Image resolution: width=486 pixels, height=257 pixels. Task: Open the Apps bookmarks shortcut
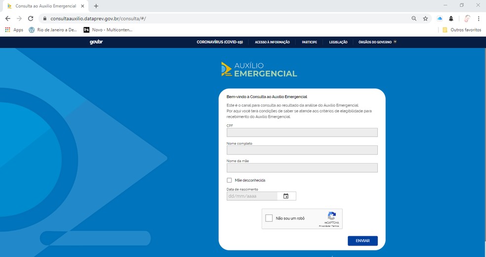point(14,30)
